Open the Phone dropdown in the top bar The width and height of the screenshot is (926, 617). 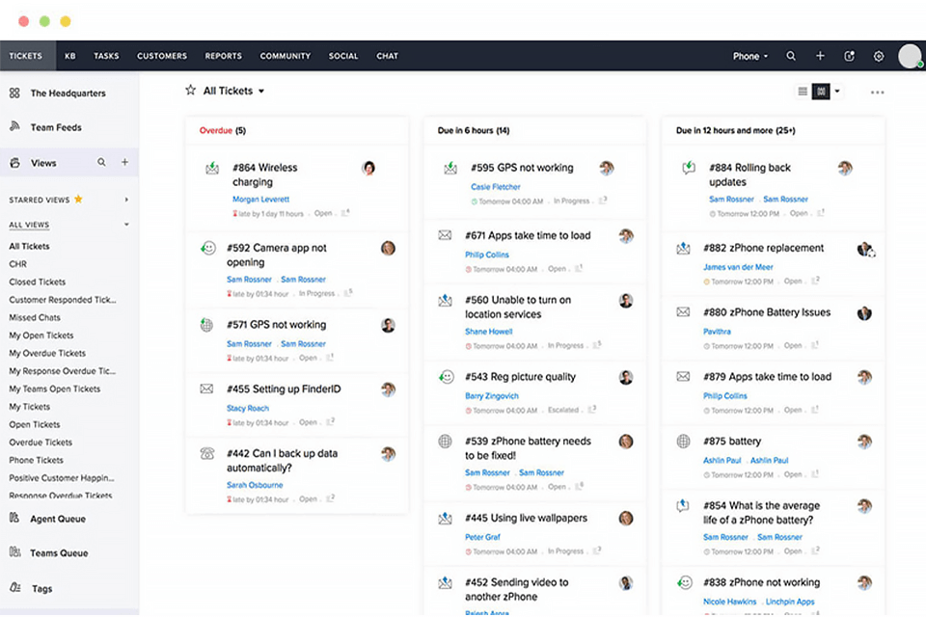click(x=749, y=55)
